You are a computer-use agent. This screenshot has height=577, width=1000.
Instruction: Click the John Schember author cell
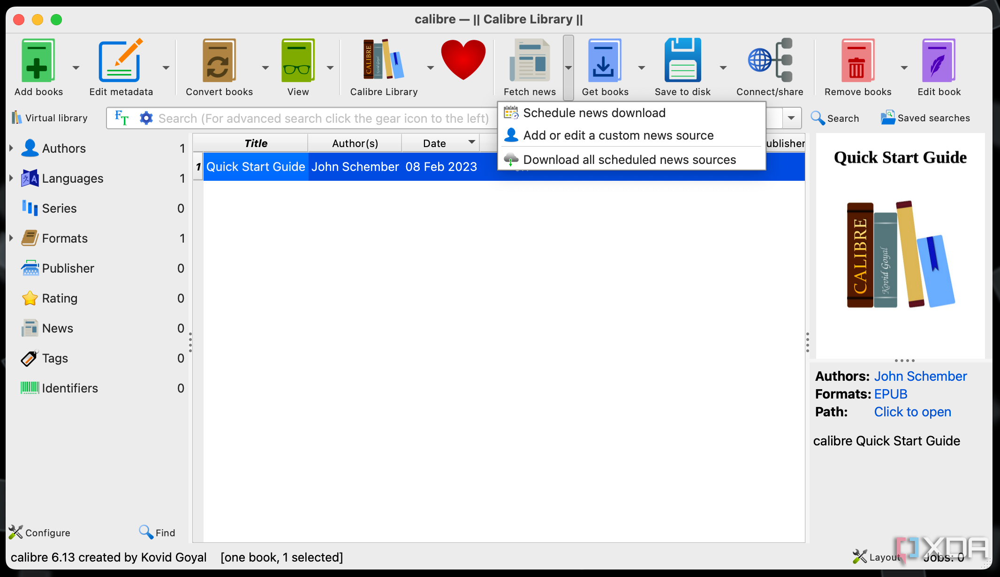coord(355,167)
